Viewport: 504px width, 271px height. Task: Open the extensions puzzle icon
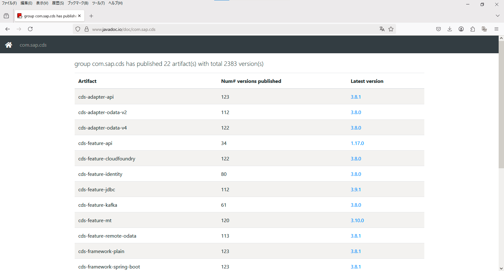472,29
